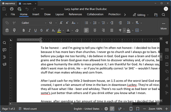Click the Copy icon
Viewport: 171px width, 112px height.
(7, 23)
